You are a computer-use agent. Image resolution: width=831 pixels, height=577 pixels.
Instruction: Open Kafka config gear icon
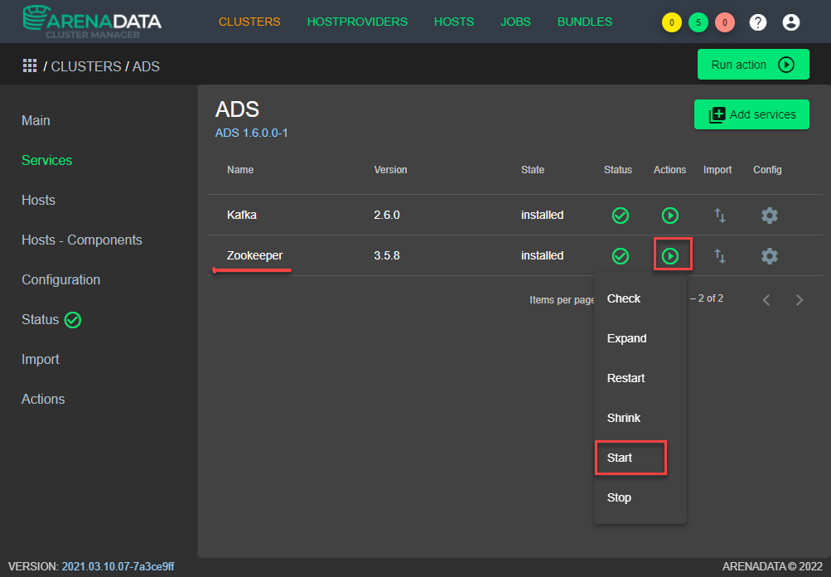(x=769, y=216)
